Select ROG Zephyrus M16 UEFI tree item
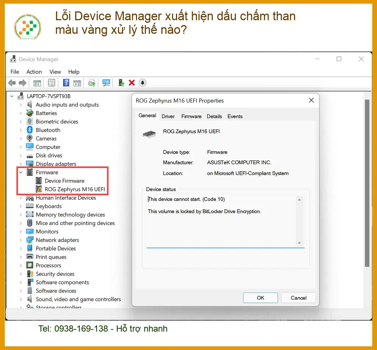377x350 pixels. pyautogui.click(x=75, y=189)
